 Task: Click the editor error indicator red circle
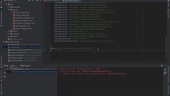tap(166, 3)
